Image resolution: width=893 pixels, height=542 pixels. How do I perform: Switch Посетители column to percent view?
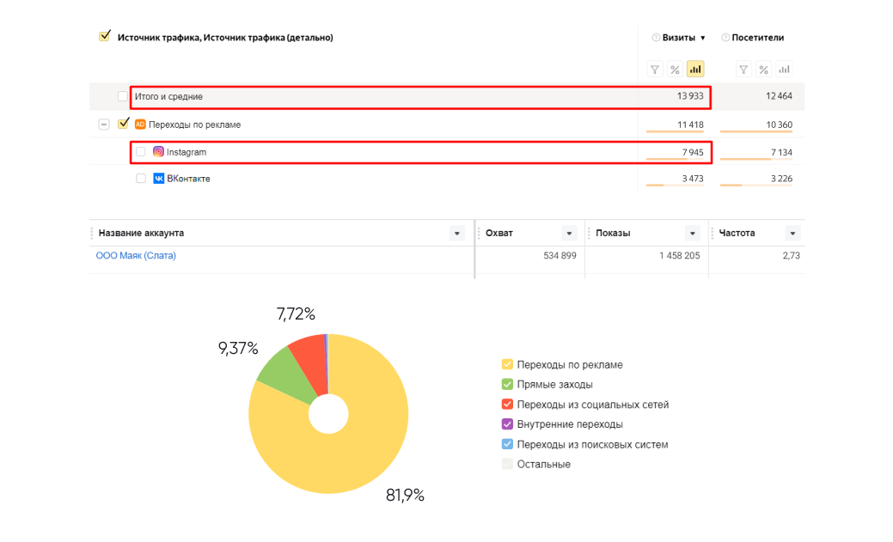click(x=763, y=70)
